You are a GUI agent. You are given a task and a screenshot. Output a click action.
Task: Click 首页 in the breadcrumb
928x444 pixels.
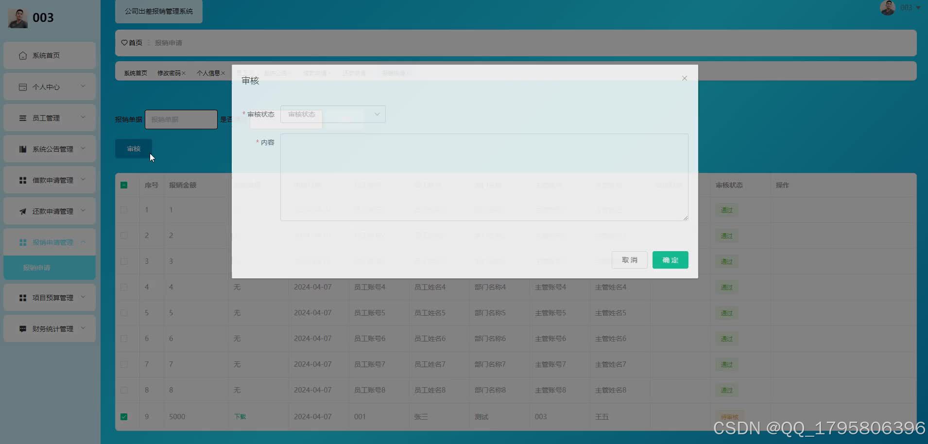point(136,43)
